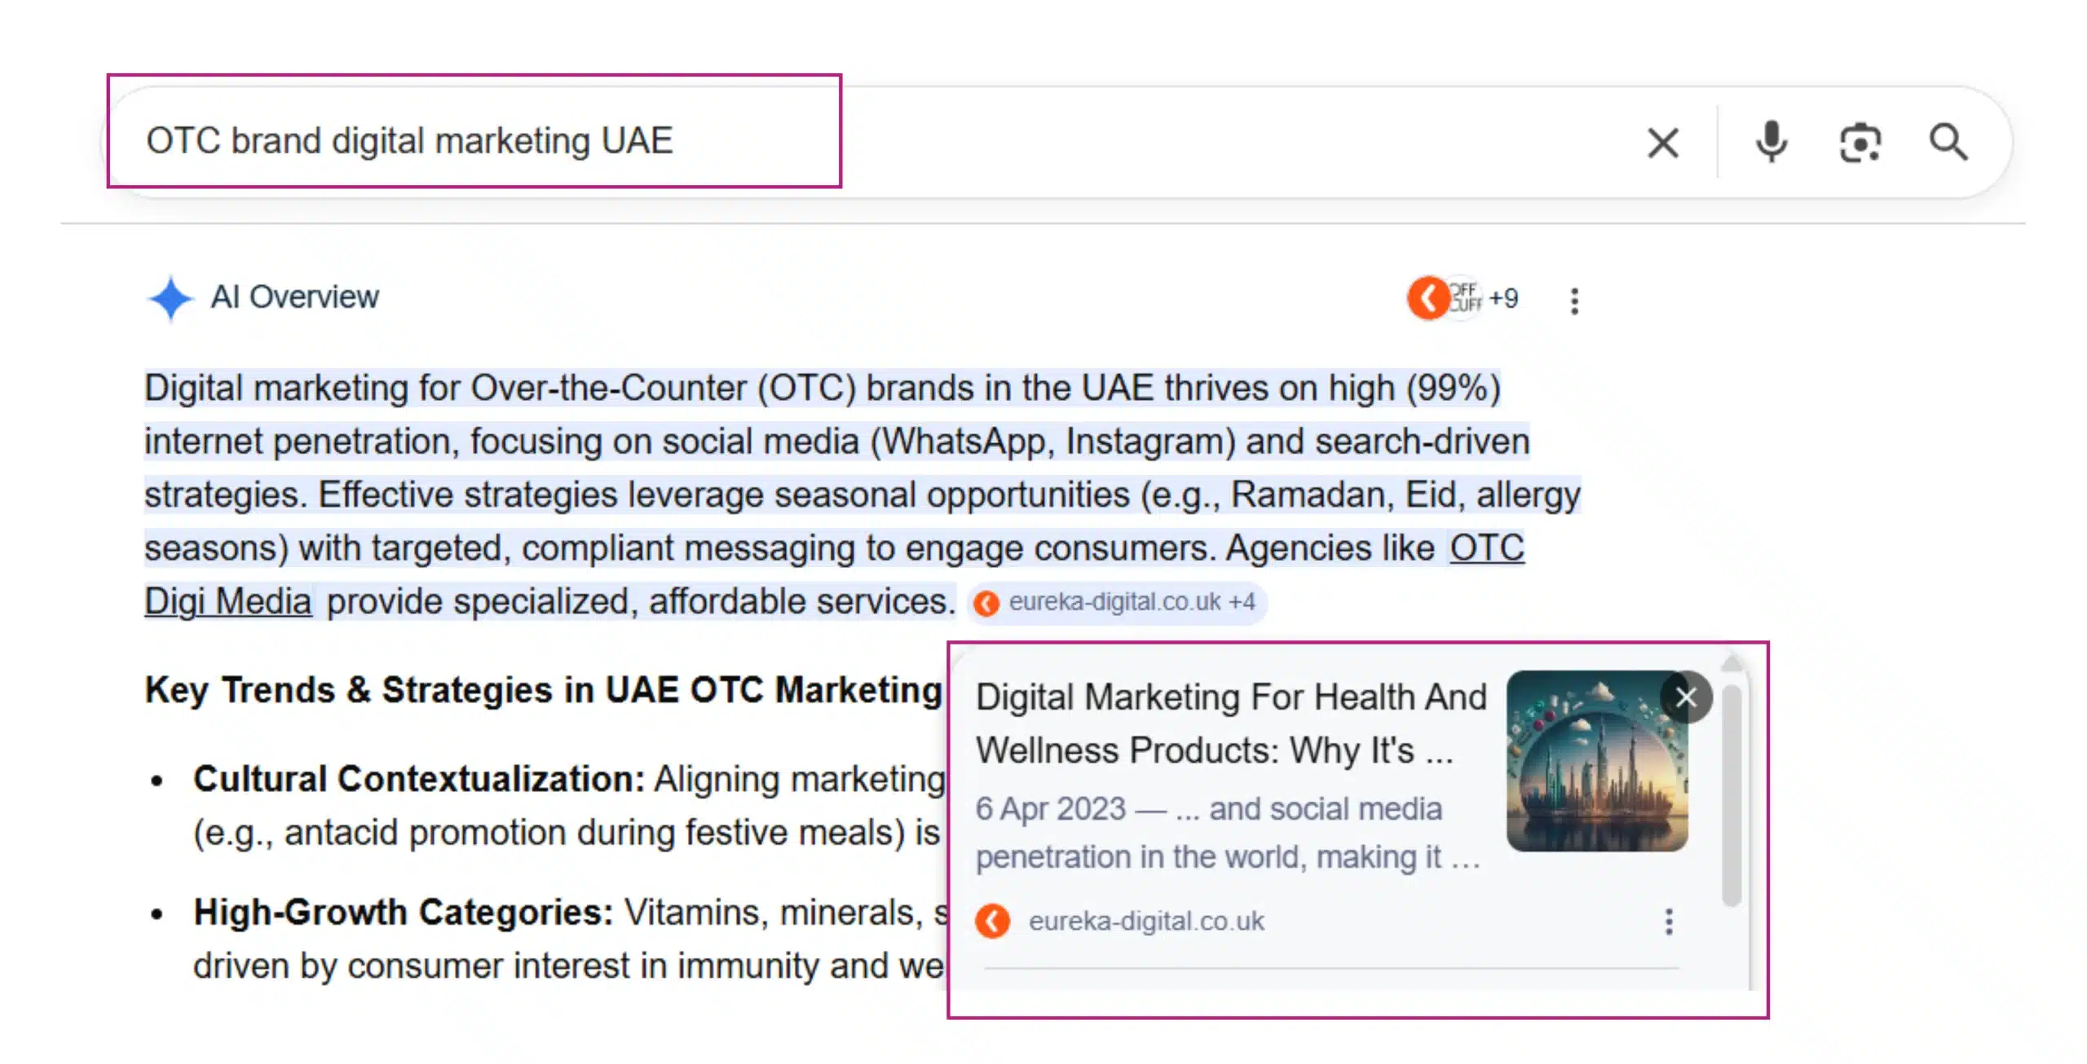Open the source card's three-dot options
Viewport: 2087px width, 1064px height.
click(1669, 921)
